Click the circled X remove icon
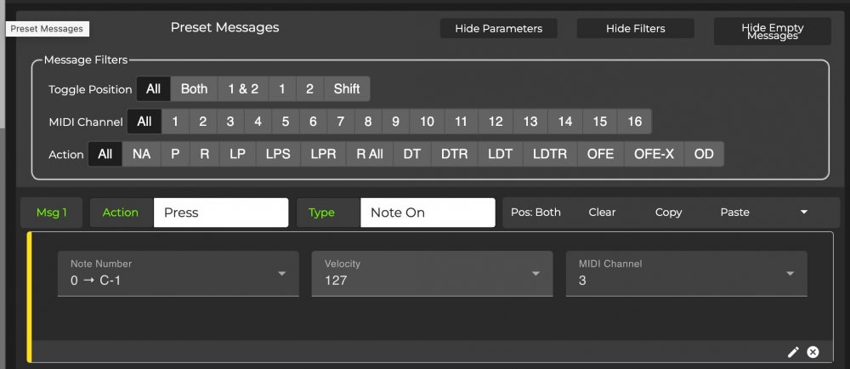 813,352
